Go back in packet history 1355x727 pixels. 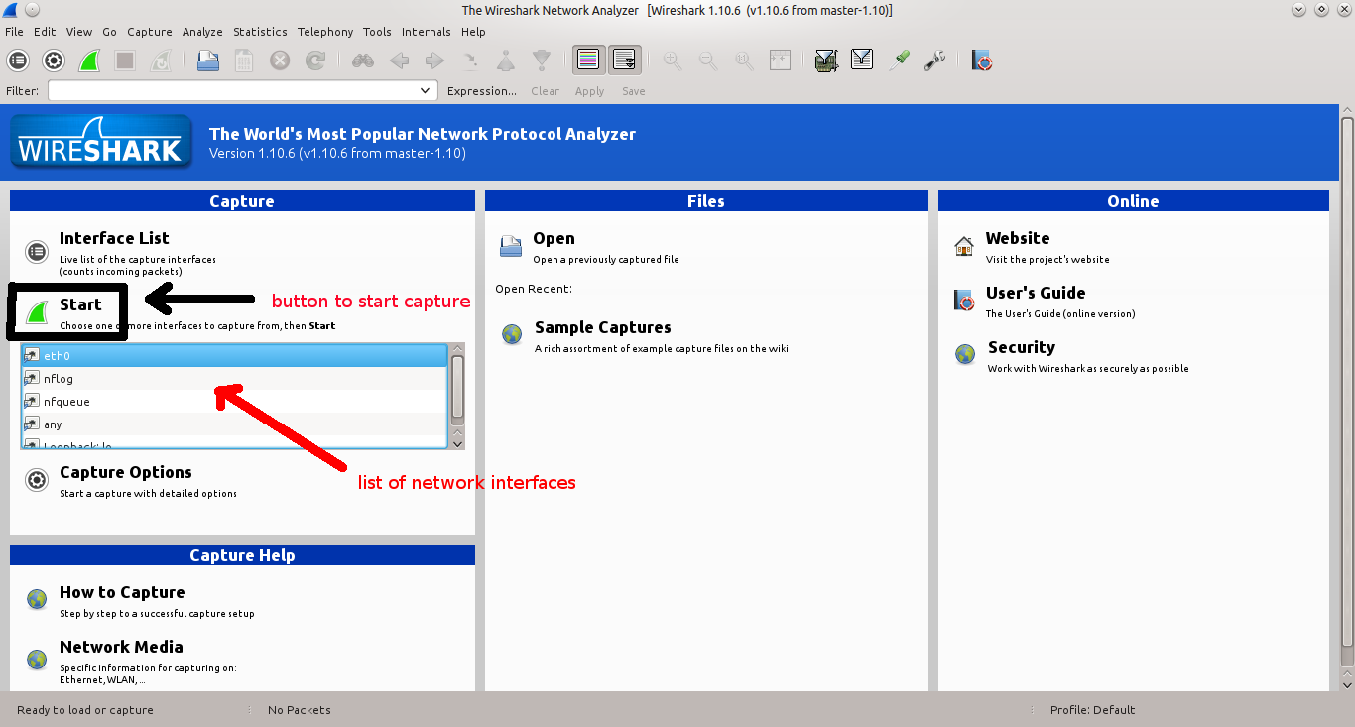coord(399,61)
